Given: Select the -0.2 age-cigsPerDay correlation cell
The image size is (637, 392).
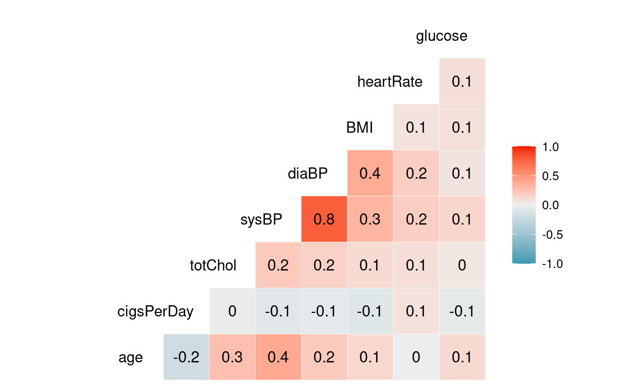Looking at the screenshot, I should pyautogui.click(x=186, y=357).
